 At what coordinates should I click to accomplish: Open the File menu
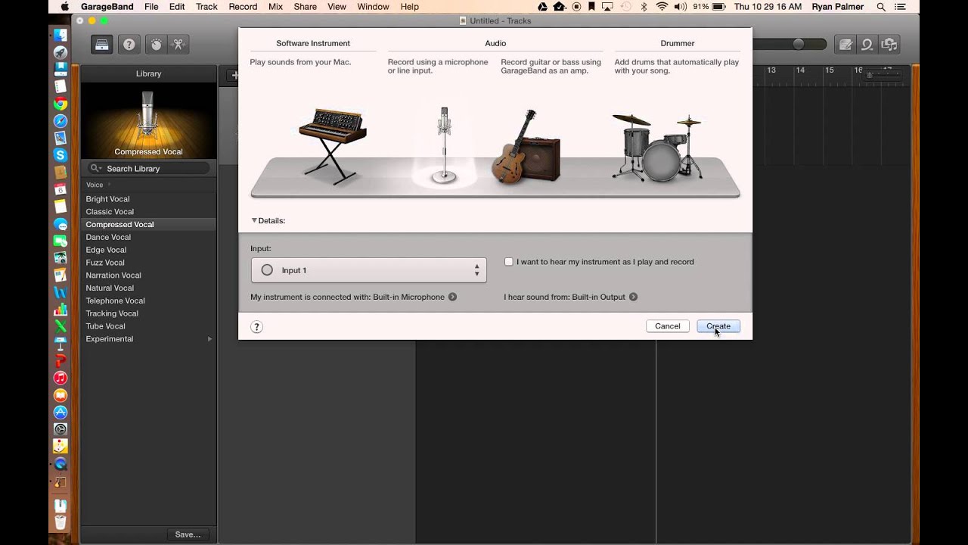click(151, 7)
